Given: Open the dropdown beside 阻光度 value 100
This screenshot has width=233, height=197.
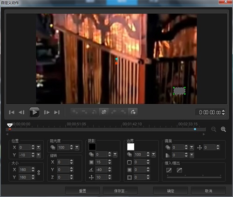Looking at the screenshot, I should pyautogui.click(x=77, y=147).
